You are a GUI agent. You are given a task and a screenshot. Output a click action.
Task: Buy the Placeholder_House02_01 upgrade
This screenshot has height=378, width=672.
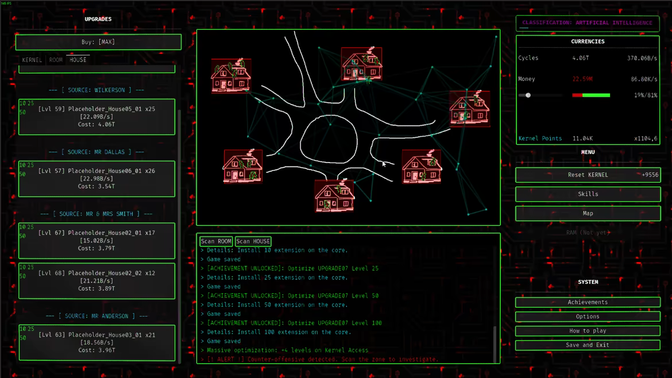97,241
